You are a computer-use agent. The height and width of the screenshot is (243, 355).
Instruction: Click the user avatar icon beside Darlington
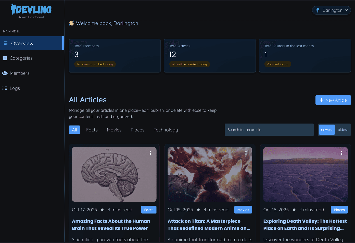point(318,10)
